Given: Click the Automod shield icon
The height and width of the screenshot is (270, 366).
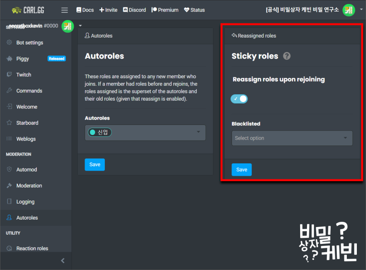Looking at the screenshot, I should coord(9,169).
